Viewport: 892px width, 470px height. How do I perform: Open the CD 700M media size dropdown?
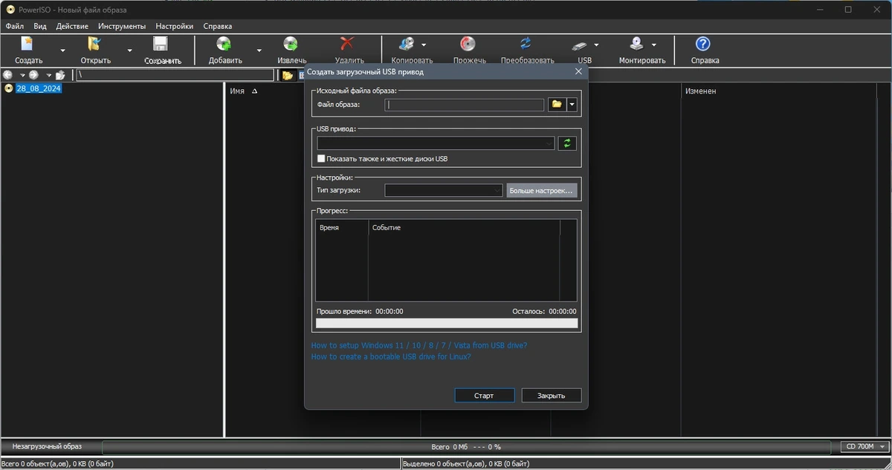(864, 447)
